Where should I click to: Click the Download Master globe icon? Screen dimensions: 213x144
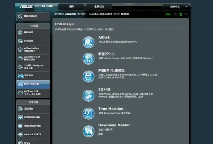click(88, 131)
